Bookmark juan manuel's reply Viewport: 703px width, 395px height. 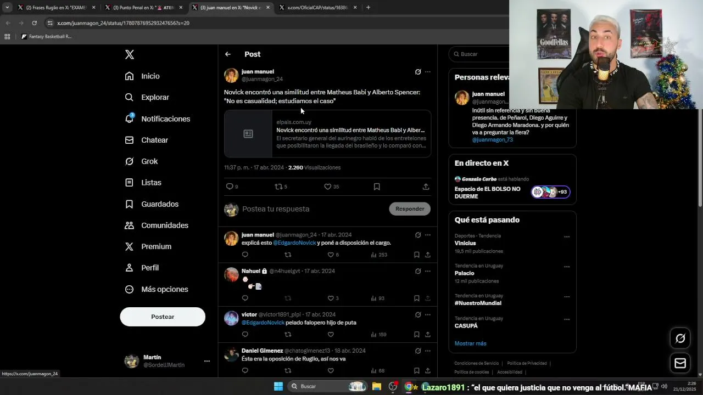pyautogui.click(x=417, y=255)
